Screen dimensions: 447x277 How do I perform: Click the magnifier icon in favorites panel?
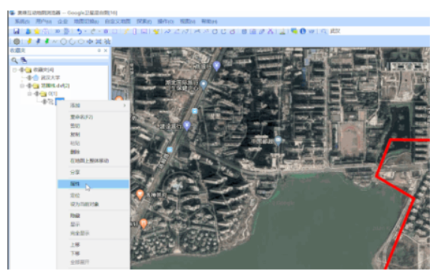14,60
